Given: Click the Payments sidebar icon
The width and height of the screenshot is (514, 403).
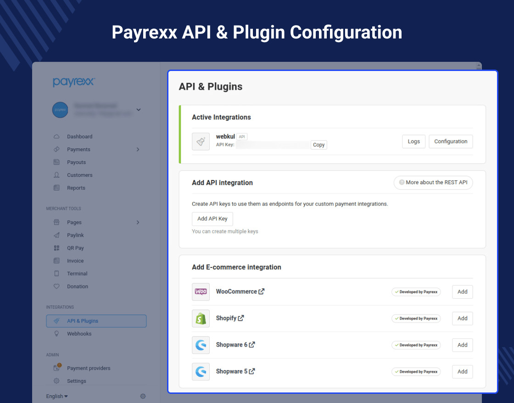Looking at the screenshot, I should click(57, 149).
